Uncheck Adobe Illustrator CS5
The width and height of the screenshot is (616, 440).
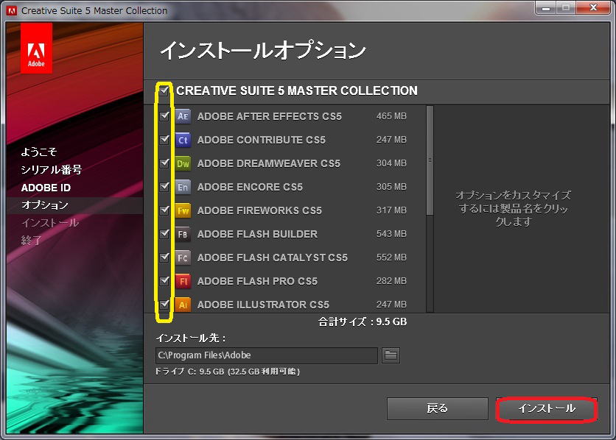point(164,305)
